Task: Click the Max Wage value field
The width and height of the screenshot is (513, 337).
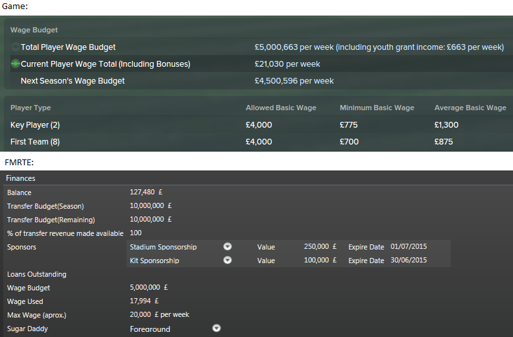Action: 160,315
